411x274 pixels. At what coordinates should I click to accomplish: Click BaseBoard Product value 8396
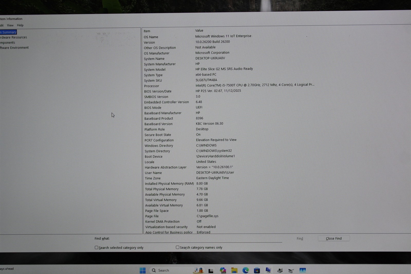tap(199, 118)
